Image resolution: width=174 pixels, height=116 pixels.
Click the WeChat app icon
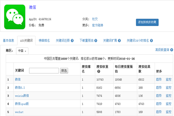click(x=15, y=17)
